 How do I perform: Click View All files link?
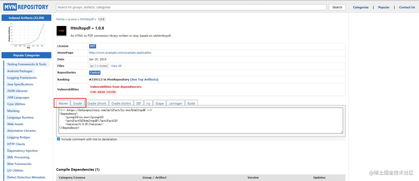tap(116, 66)
